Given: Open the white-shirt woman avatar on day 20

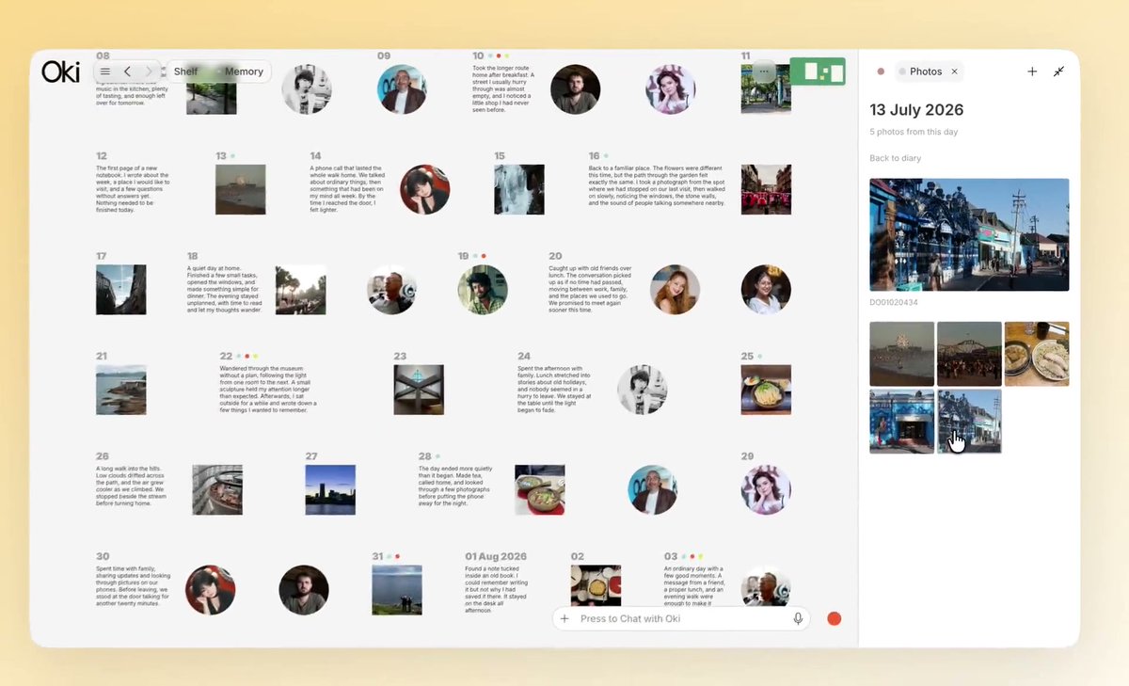Looking at the screenshot, I should tap(766, 290).
